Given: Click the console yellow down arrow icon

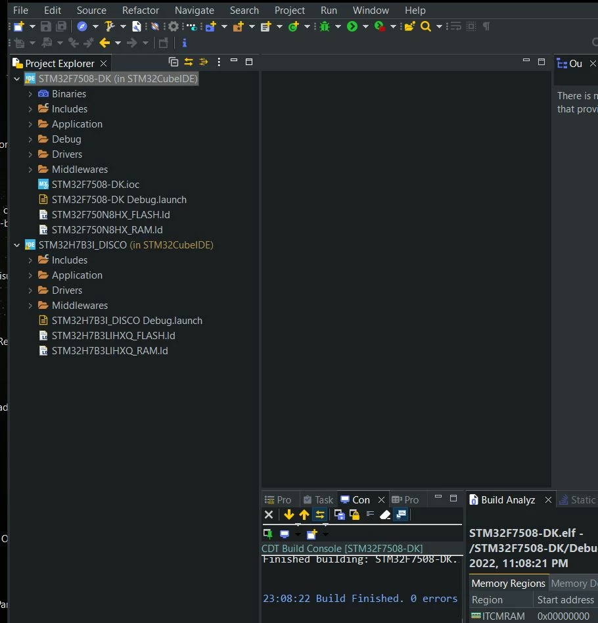Looking at the screenshot, I should click(289, 515).
